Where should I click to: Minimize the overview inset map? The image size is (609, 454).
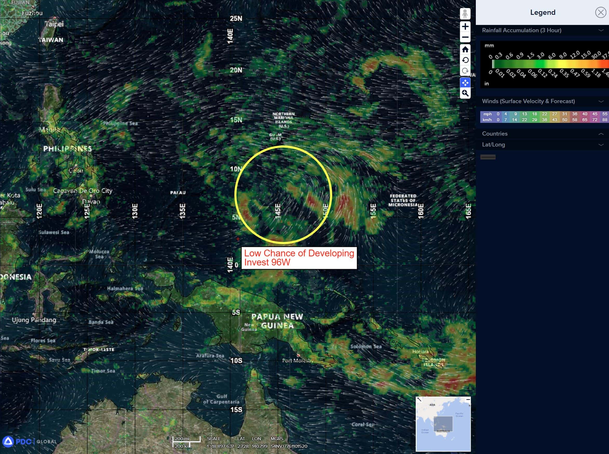point(468,399)
